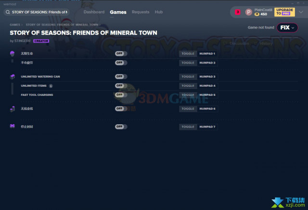308x210 pixels.
Task: Click the inventory box icon beside Unlimited Watering Can
Action: 12,77
